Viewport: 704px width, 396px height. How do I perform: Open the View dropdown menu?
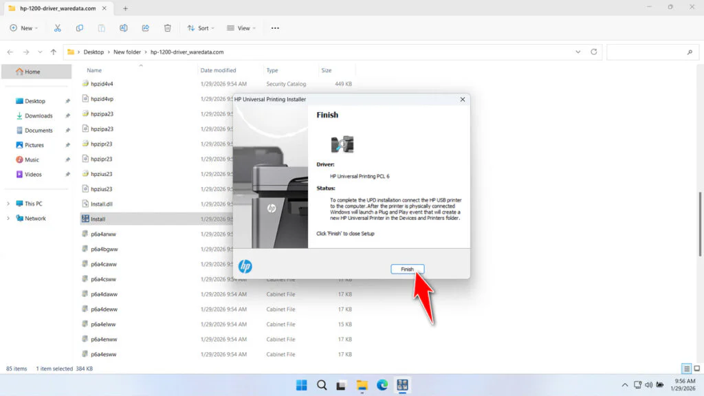tap(241, 27)
